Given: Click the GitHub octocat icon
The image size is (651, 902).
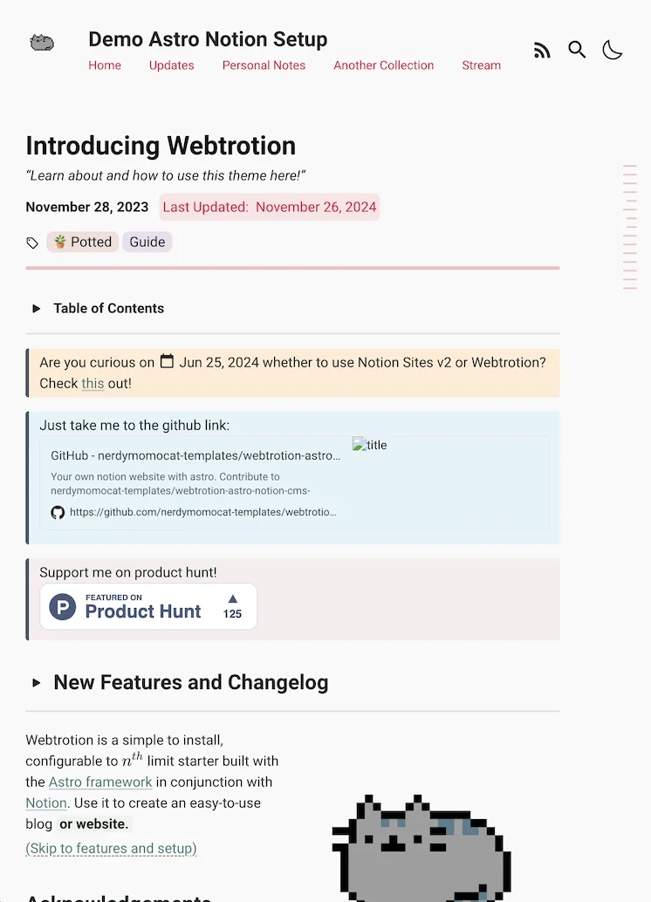Looking at the screenshot, I should tap(58, 512).
